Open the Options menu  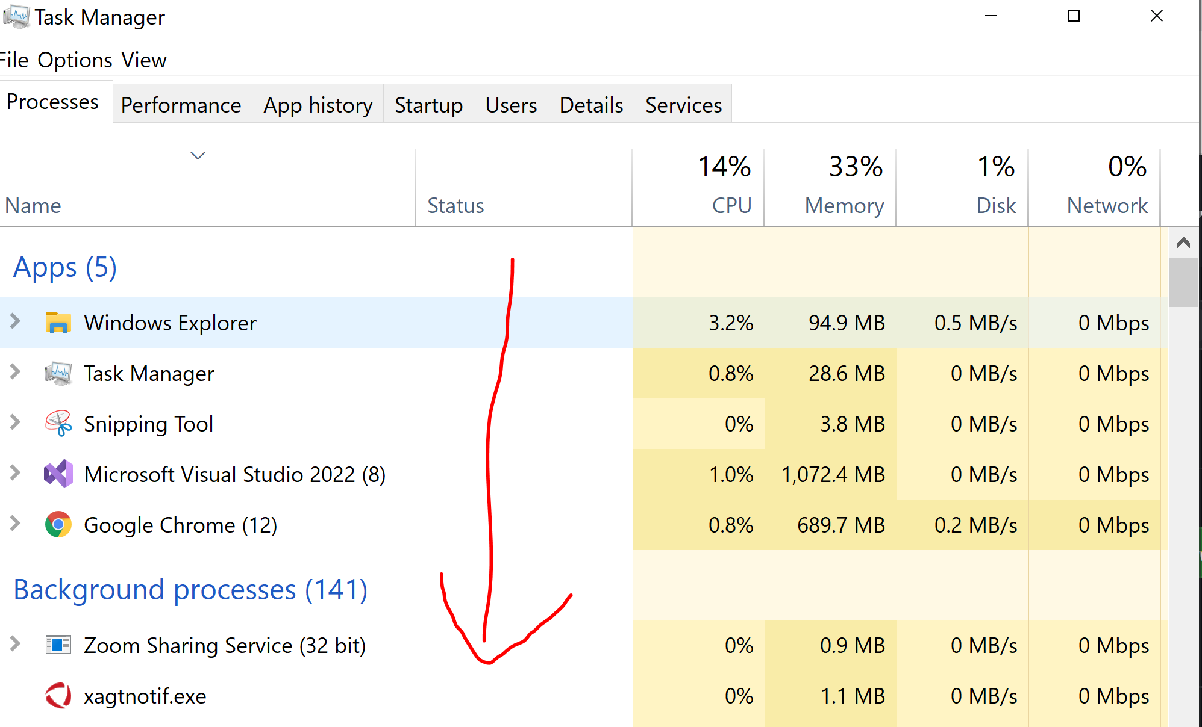75,60
